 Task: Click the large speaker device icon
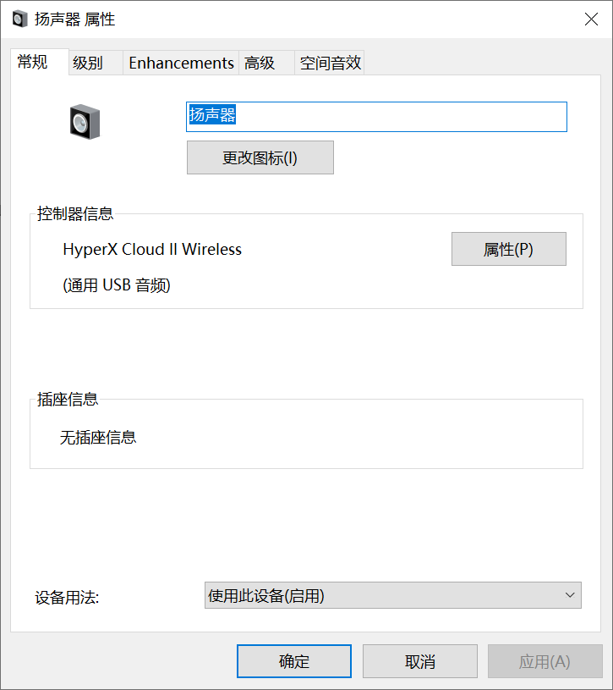coord(85,122)
